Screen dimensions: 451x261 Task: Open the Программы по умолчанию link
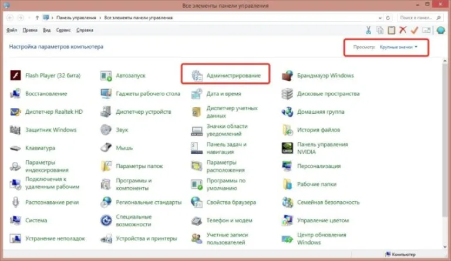pyautogui.click(x=225, y=184)
